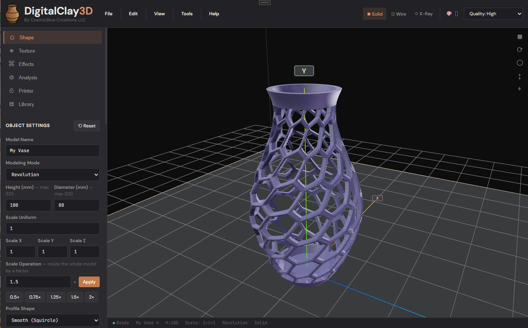Click "Revolution" in the status bar
This screenshot has height=328, width=528.
(235, 323)
